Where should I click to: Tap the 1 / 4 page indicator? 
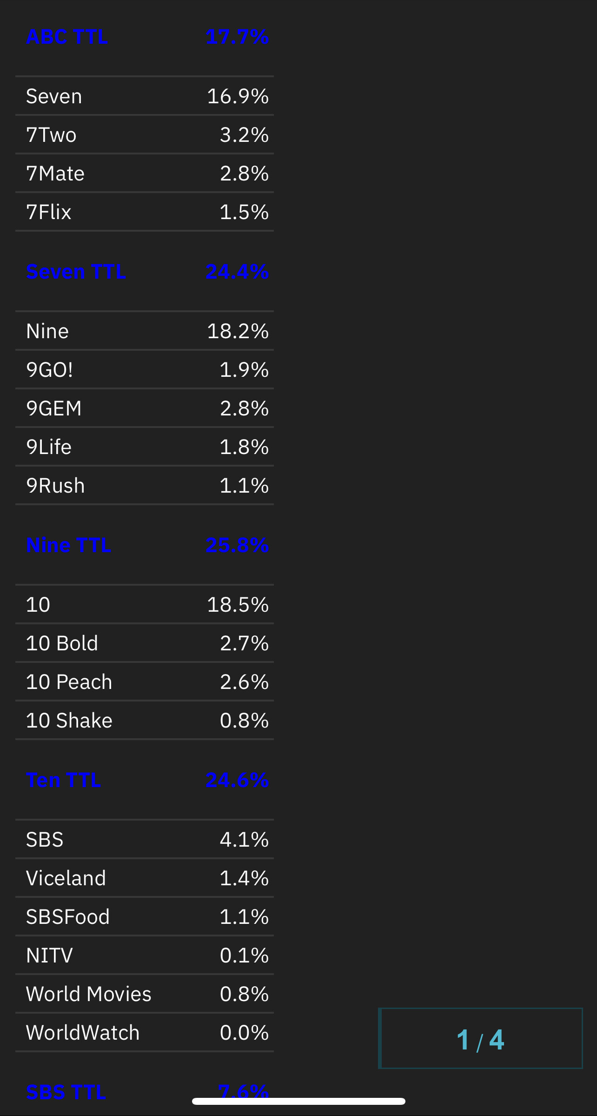[x=480, y=1038]
